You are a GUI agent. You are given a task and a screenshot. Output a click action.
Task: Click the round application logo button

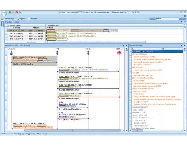[4, 13]
